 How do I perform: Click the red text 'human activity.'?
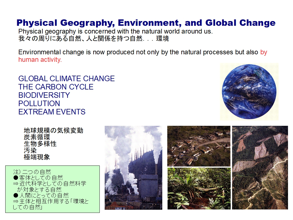(40, 60)
